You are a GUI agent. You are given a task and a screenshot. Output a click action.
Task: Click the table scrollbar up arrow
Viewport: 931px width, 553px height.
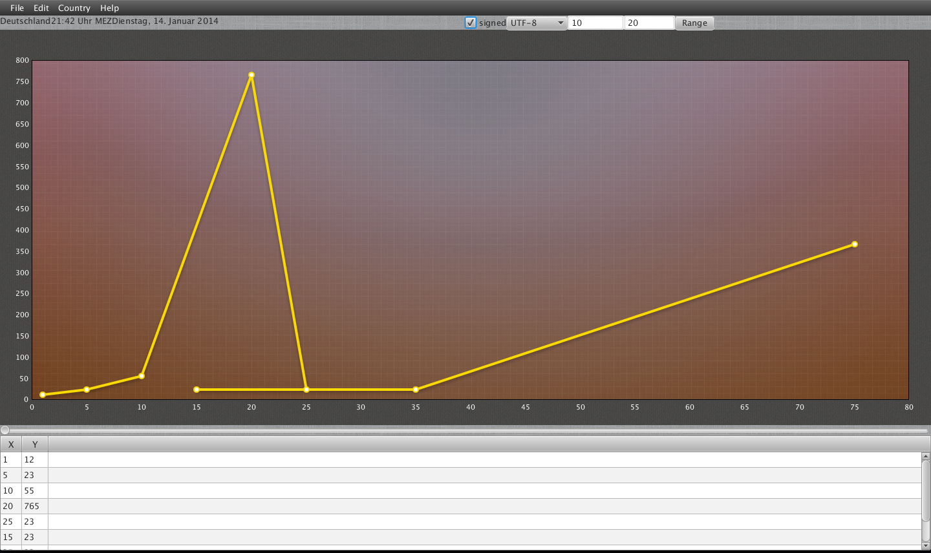click(x=926, y=456)
